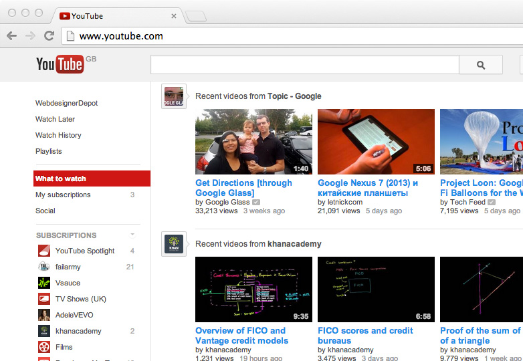Open a new browser tab
Screen dimensions: 523x361
coord(196,16)
